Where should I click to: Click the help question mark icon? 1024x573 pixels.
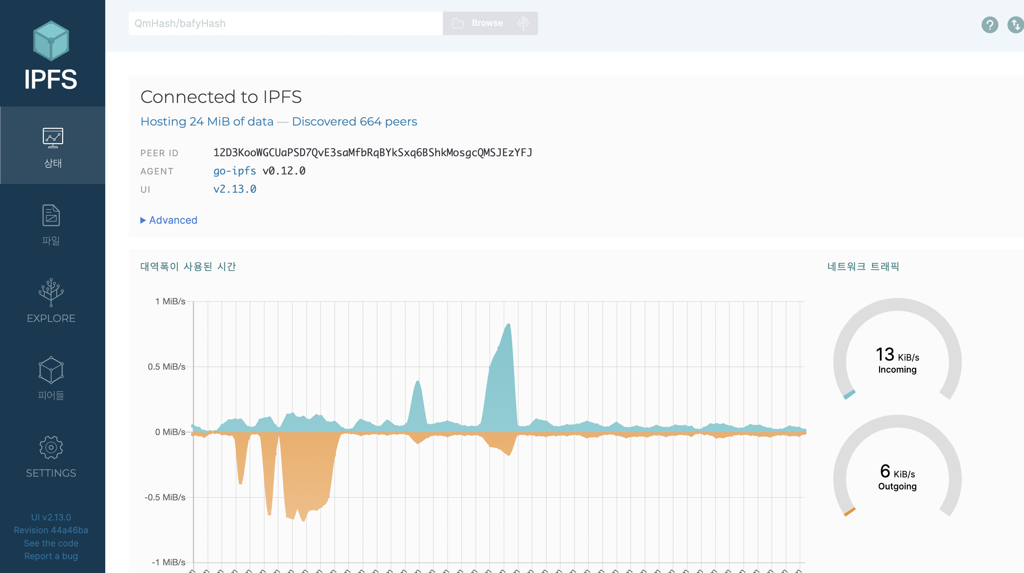click(x=989, y=25)
